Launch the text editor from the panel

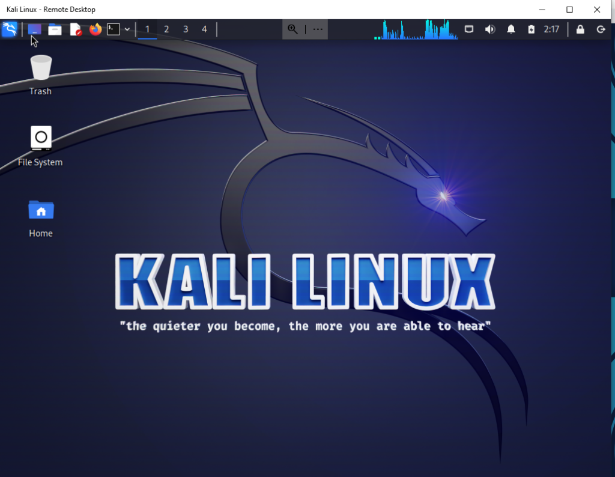click(x=75, y=29)
